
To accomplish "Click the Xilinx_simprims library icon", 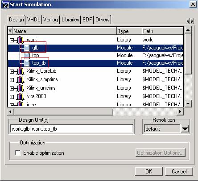I will click(x=21, y=80).
